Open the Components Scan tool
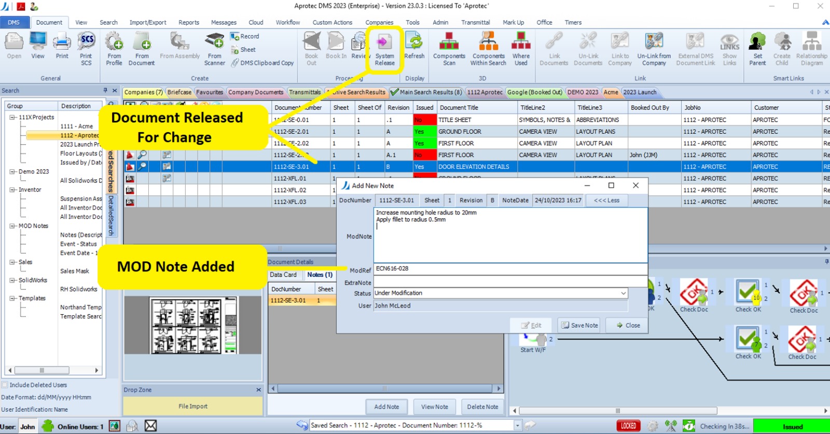830x434 pixels. point(449,49)
